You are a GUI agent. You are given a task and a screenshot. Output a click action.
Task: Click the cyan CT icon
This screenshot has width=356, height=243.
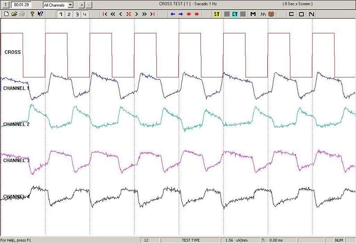[235, 14]
